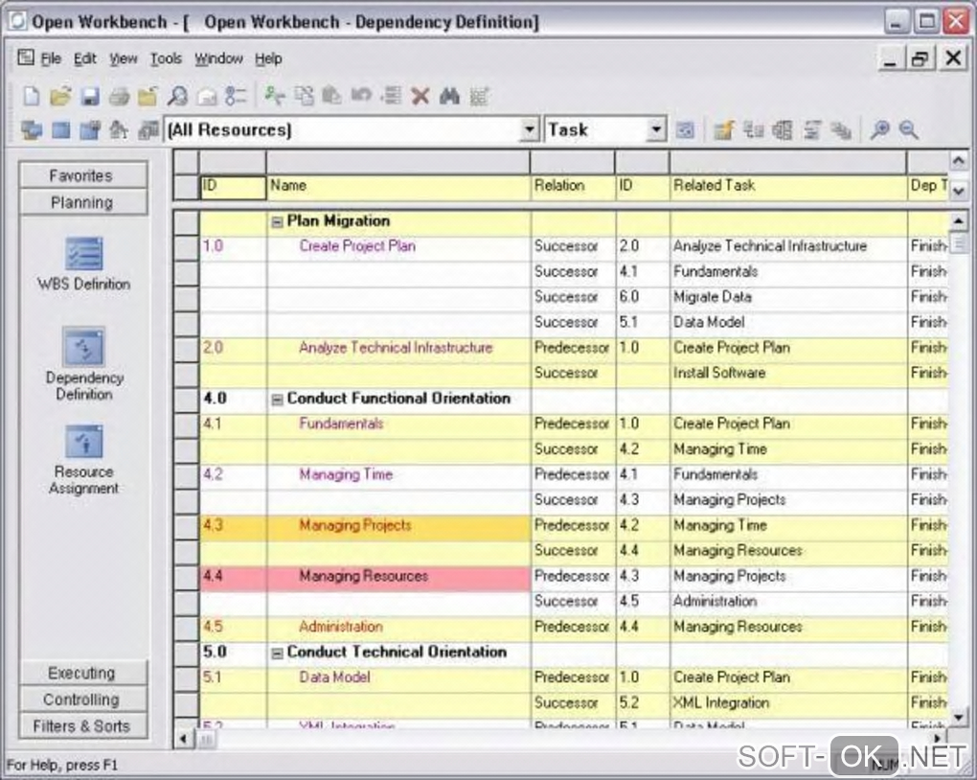
Task: Open the Executing sidebar group
Action: (83, 673)
